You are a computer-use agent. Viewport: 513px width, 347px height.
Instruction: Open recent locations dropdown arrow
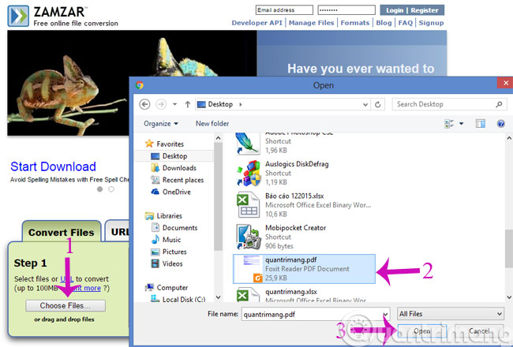tap(174, 104)
